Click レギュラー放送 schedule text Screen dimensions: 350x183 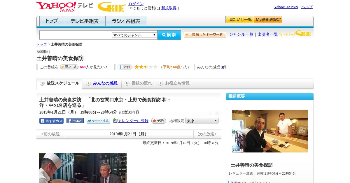click(262, 173)
